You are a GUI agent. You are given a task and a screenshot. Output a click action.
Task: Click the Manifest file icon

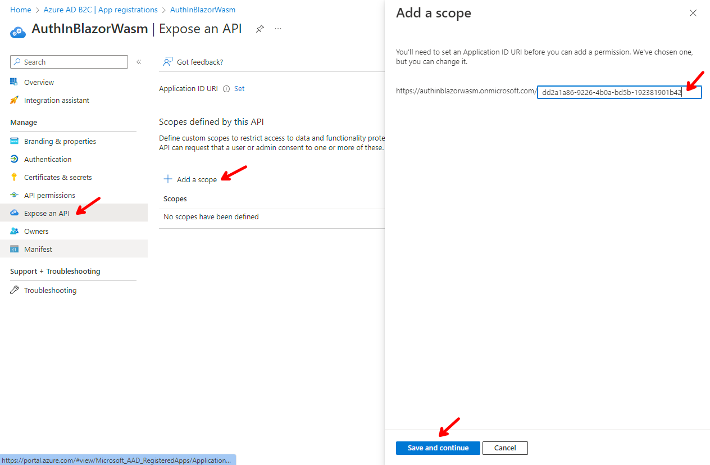click(14, 249)
